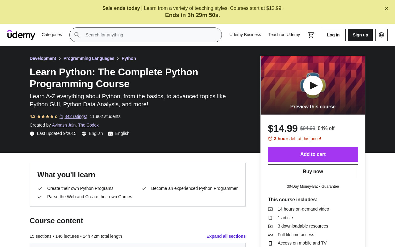The height and width of the screenshot is (247, 395).
Task: Go to Python breadcrumb
Action: (x=129, y=58)
